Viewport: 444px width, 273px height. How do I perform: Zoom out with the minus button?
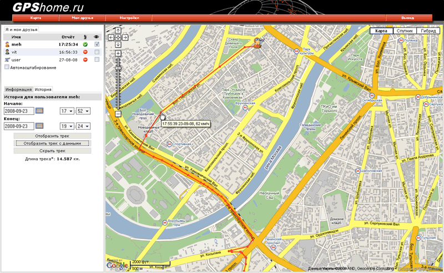pyautogui.click(x=118, y=114)
